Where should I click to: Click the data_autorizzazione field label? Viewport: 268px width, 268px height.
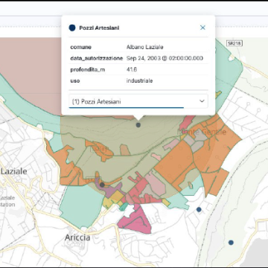[x=97, y=58]
